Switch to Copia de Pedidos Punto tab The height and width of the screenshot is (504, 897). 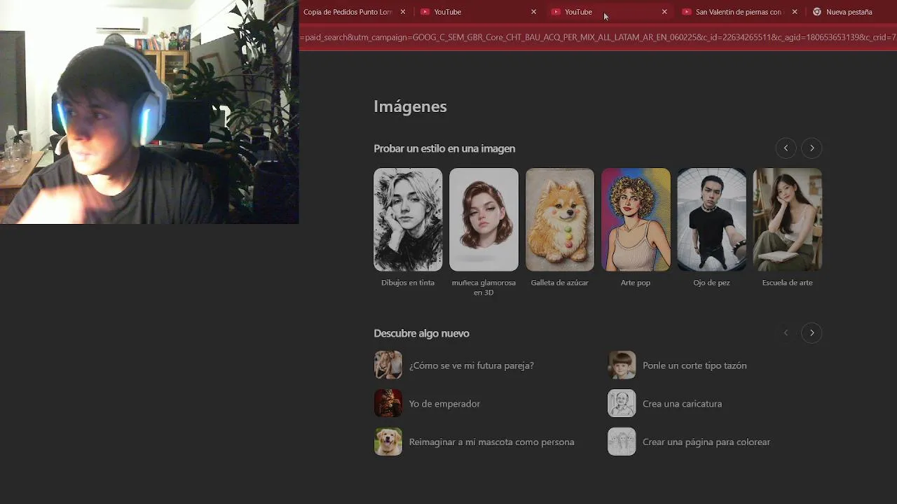point(354,12)
